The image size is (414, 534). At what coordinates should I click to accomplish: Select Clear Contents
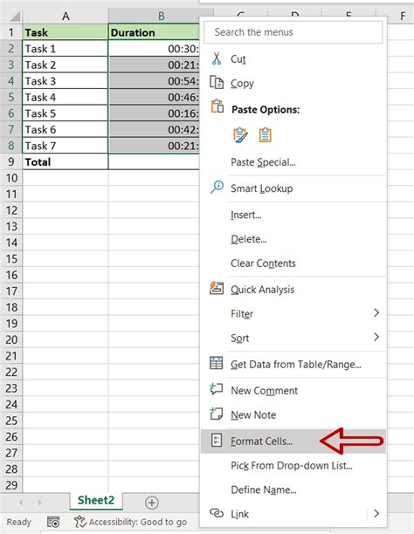pos(293,264)
